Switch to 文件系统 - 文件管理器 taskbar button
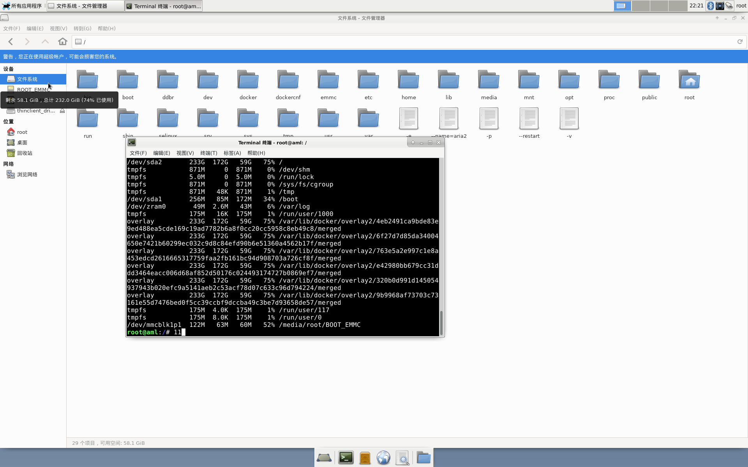Image resolution: width=748 pixels, height=467 pixels. coord(85,6)
